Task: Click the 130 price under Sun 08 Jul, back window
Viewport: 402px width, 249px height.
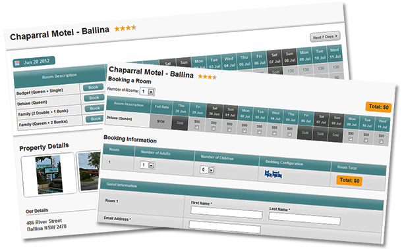Action: click(290, 70)
